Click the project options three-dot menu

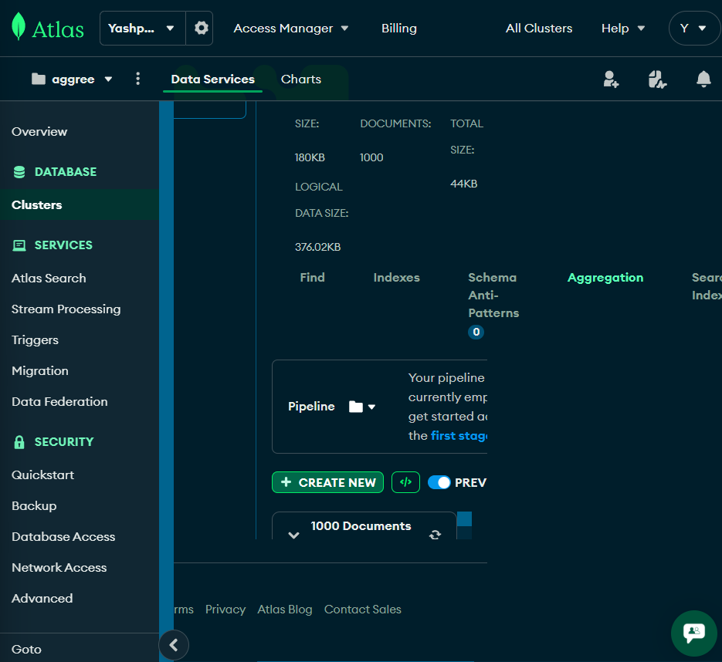click(x=138, y=79)
